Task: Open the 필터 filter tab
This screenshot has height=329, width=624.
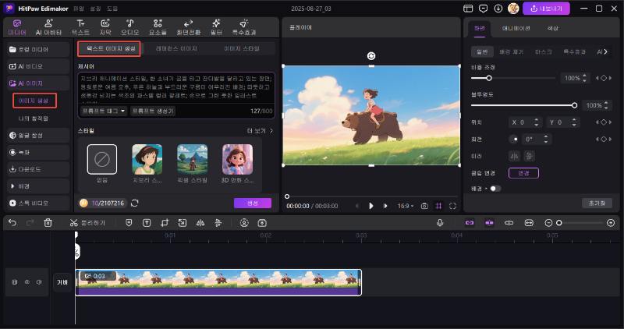Action: 216,27
